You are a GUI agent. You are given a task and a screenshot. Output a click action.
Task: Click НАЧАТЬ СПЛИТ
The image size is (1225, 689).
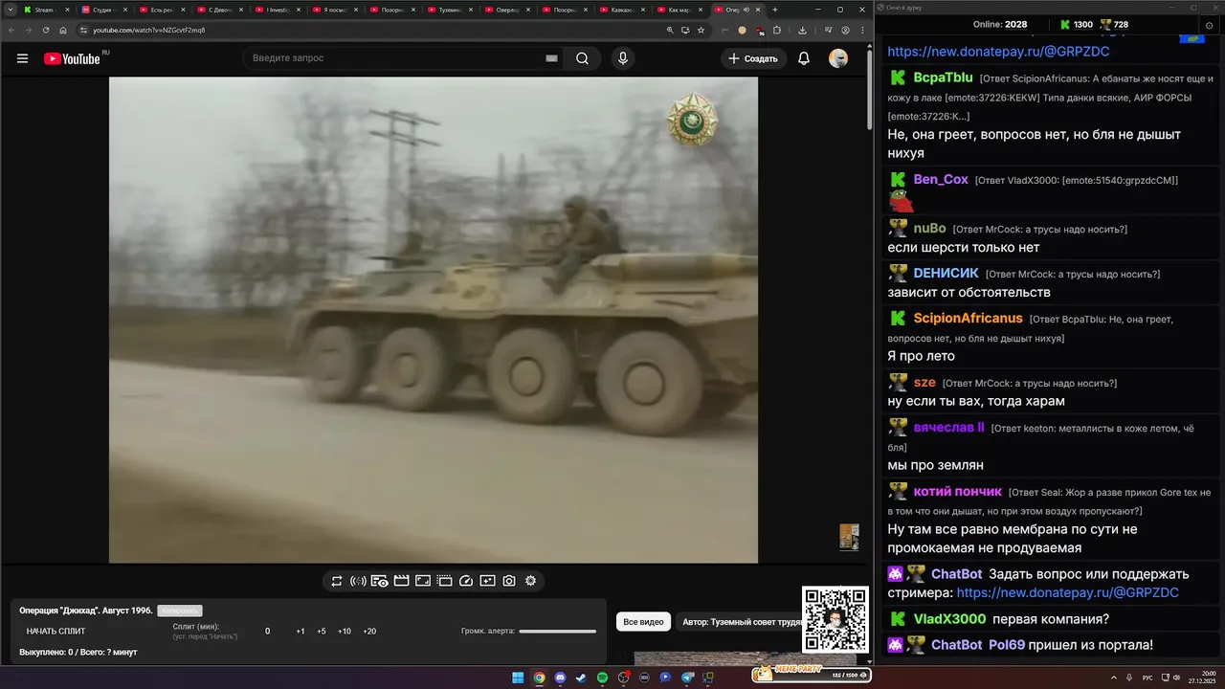56,632
